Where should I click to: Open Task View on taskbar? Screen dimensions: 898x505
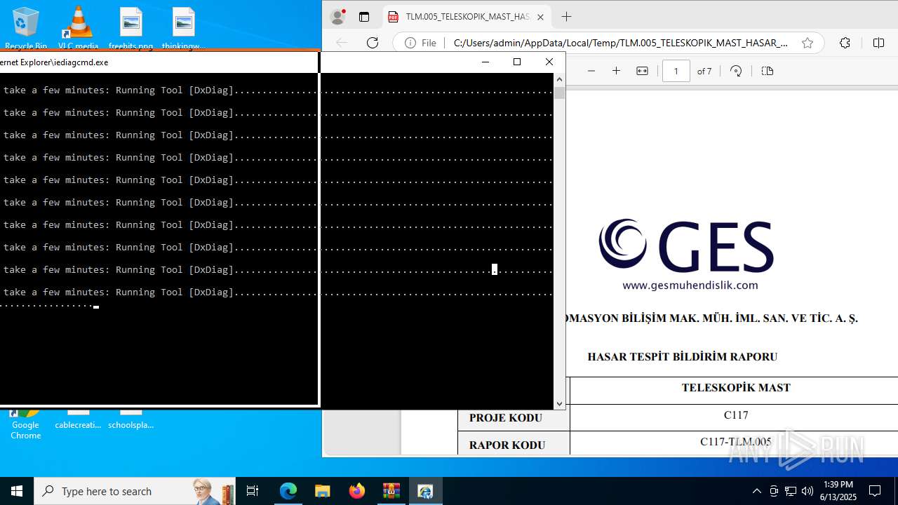tap(253, 491)
